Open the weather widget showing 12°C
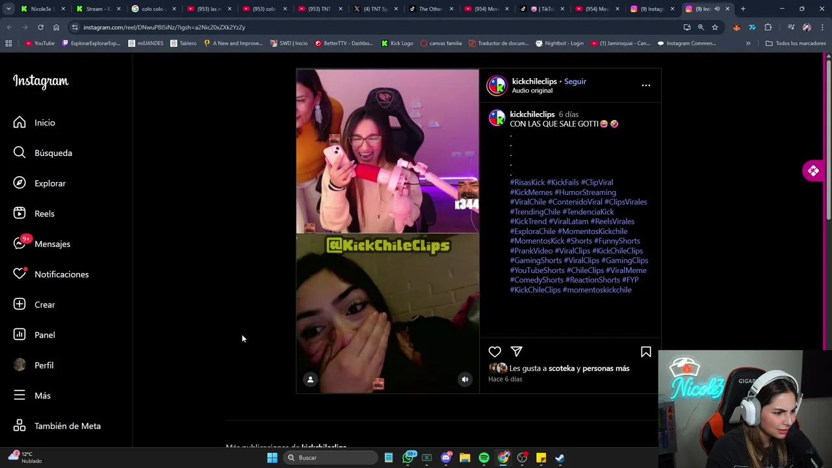The width and height of the screenshot is (832, 468). (26, 458)
